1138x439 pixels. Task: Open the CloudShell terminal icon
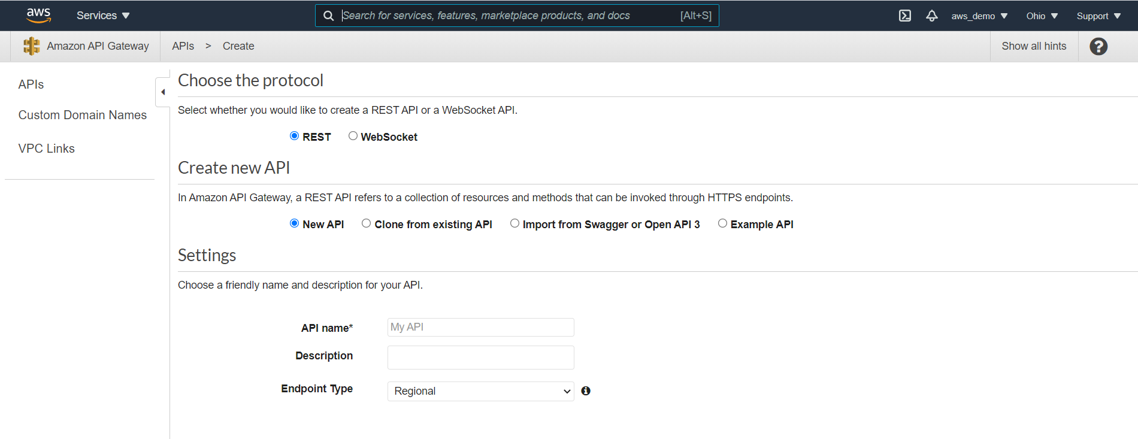(905, 16)
